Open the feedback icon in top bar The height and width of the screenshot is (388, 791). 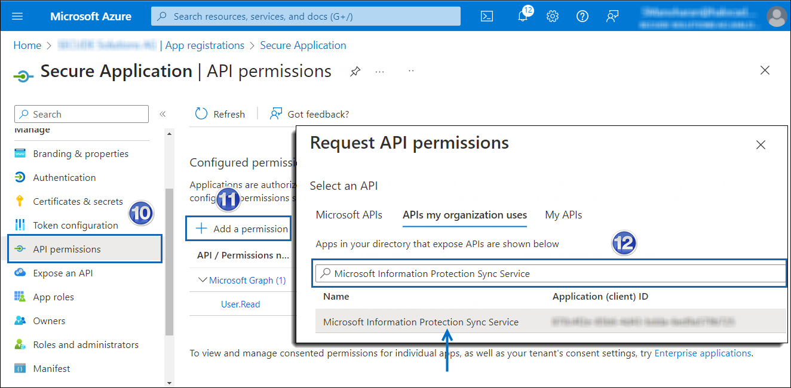[x=612, y=16]
